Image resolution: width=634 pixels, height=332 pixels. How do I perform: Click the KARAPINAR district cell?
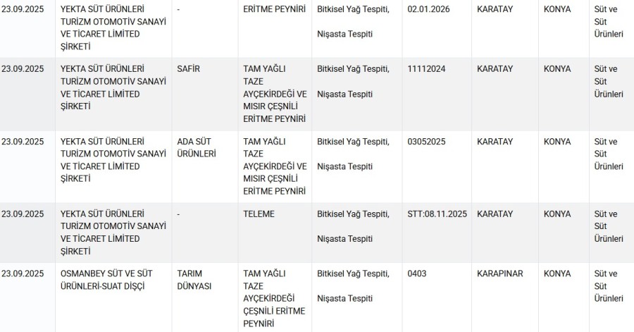point(499,273)
